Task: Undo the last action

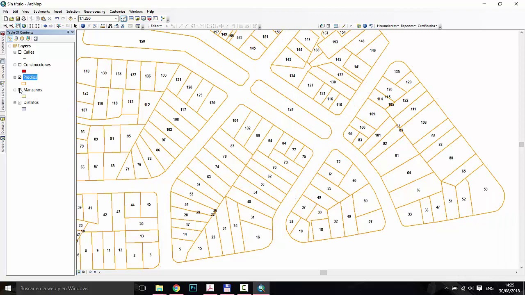Action: 57,18
